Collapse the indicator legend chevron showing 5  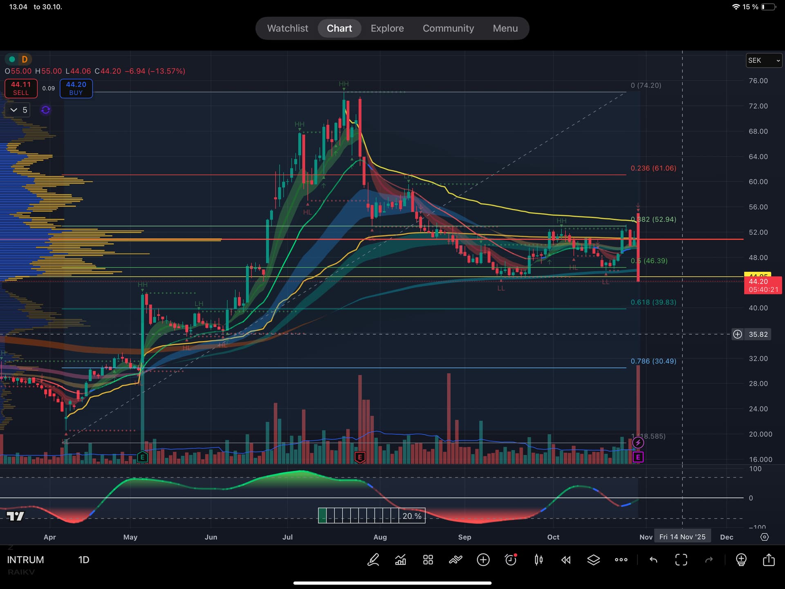(x=14, y=110)
